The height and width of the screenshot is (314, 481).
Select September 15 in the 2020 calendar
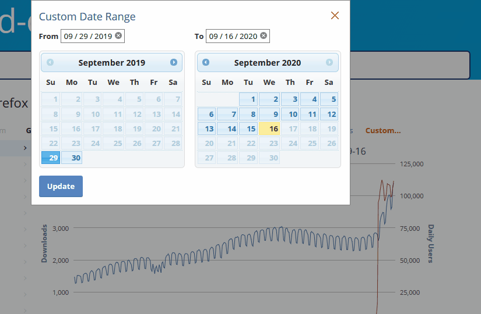(x=248, y=129)
